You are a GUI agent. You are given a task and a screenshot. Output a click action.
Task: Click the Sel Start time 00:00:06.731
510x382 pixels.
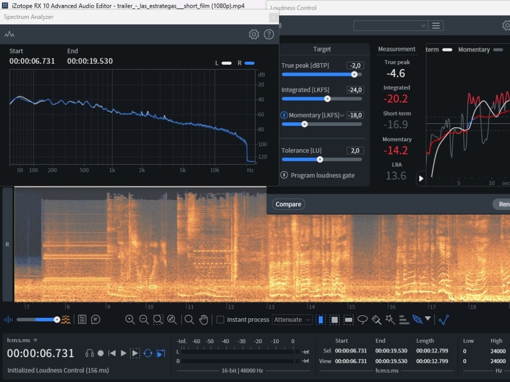click(x=351, y=351)
